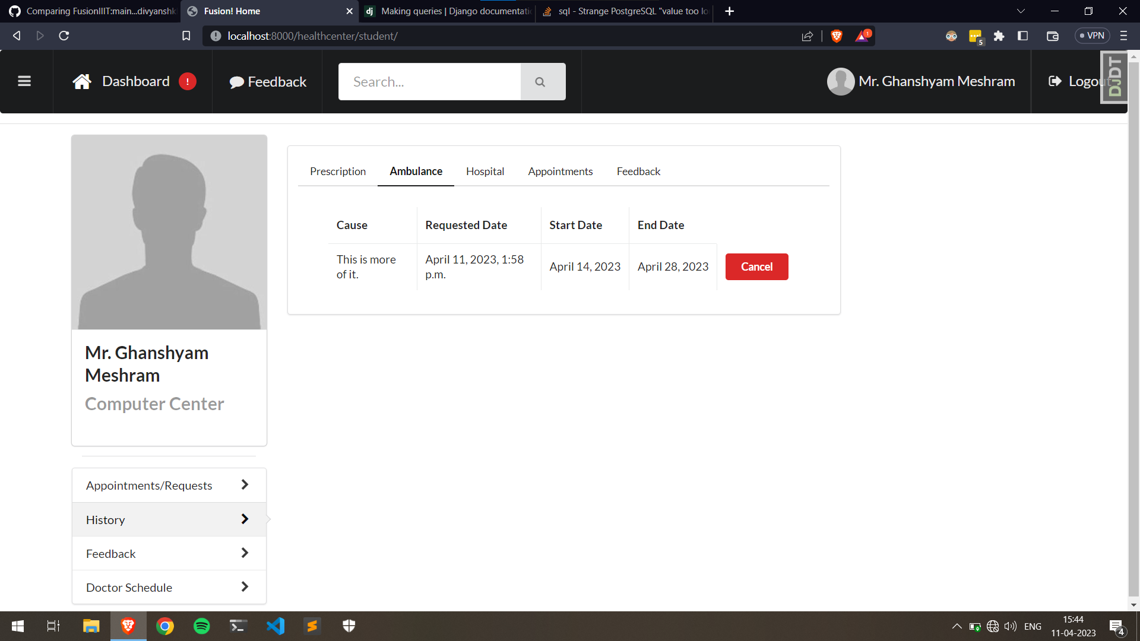
Task: Click the Brave Shields lion icon
Action: click(x=837, y=36)
